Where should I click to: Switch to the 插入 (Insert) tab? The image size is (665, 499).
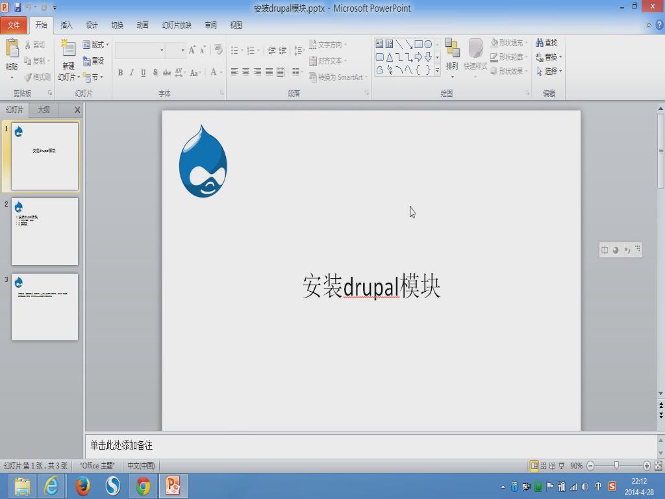[x=66, y=25]
